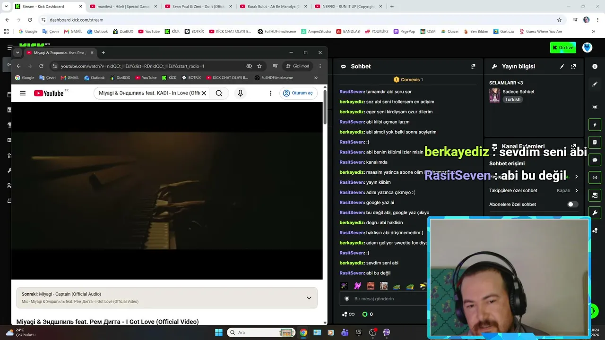
Task: Show more bookmarks in the incognito window
Action: 316,78
